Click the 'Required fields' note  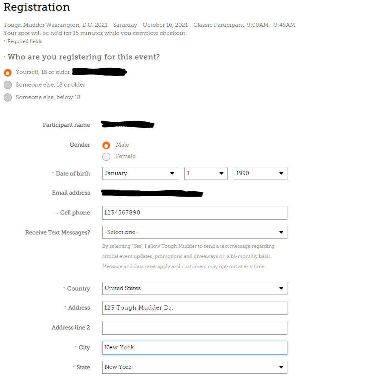point(24,41)
